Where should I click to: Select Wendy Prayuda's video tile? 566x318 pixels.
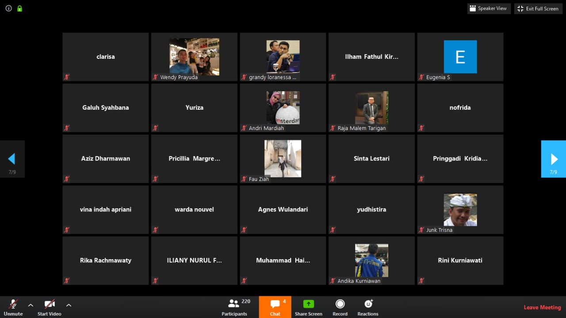point(194,57)
